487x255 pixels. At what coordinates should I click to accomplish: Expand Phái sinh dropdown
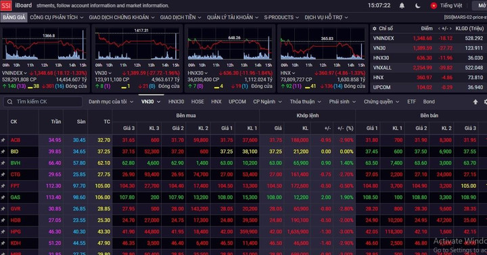point(342,101)
